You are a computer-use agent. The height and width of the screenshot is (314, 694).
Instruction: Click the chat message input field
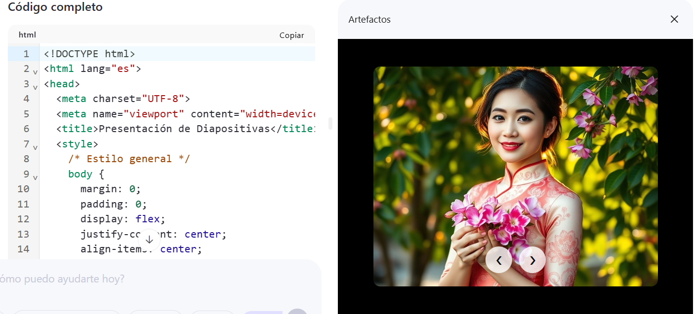coord(148,279)
